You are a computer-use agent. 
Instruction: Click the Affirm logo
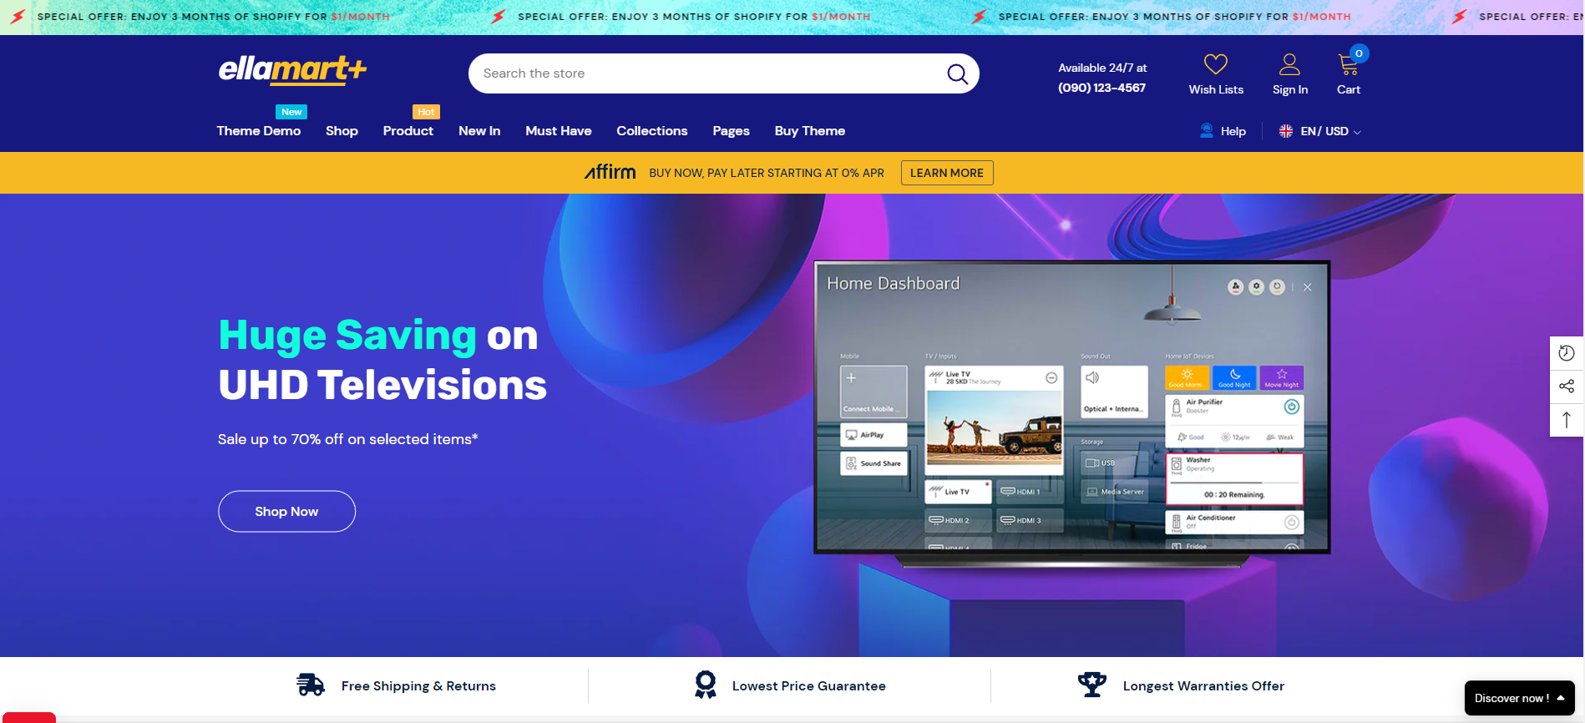point(610,172)
